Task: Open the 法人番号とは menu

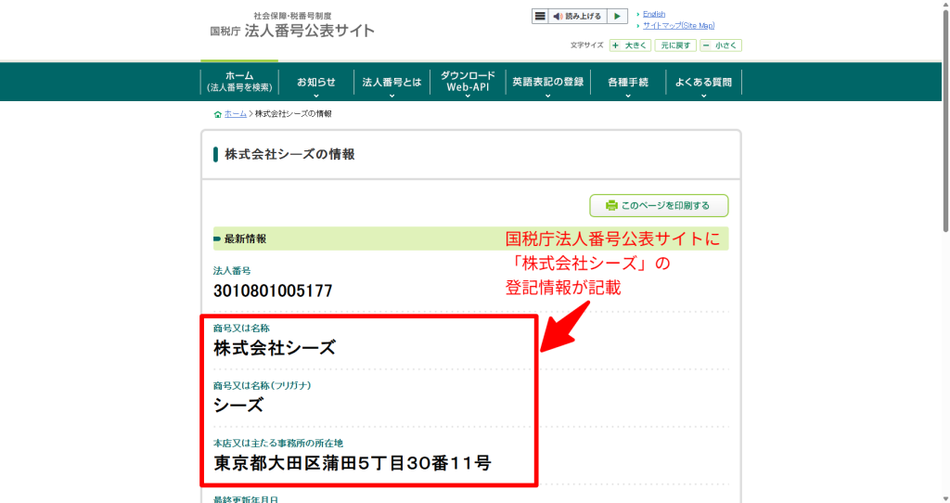Action: tap(392, 82)
